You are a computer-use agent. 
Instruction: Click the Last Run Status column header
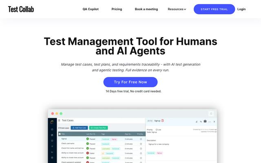tap(91, 134)
